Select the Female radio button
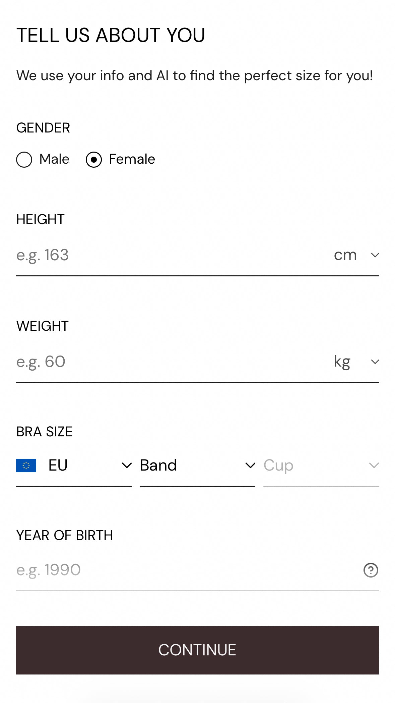This screenshot has height=703, width=395. tap(94, 159)
